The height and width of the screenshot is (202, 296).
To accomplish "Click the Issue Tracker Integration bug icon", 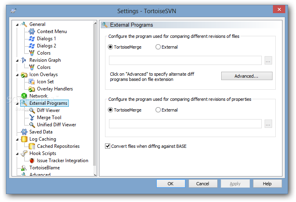I will click(32, 161).
